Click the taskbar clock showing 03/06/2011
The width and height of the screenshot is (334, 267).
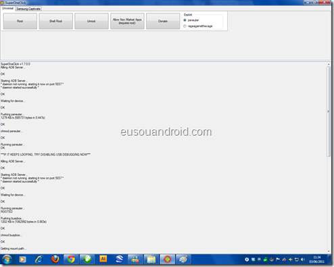click(316, 260)
